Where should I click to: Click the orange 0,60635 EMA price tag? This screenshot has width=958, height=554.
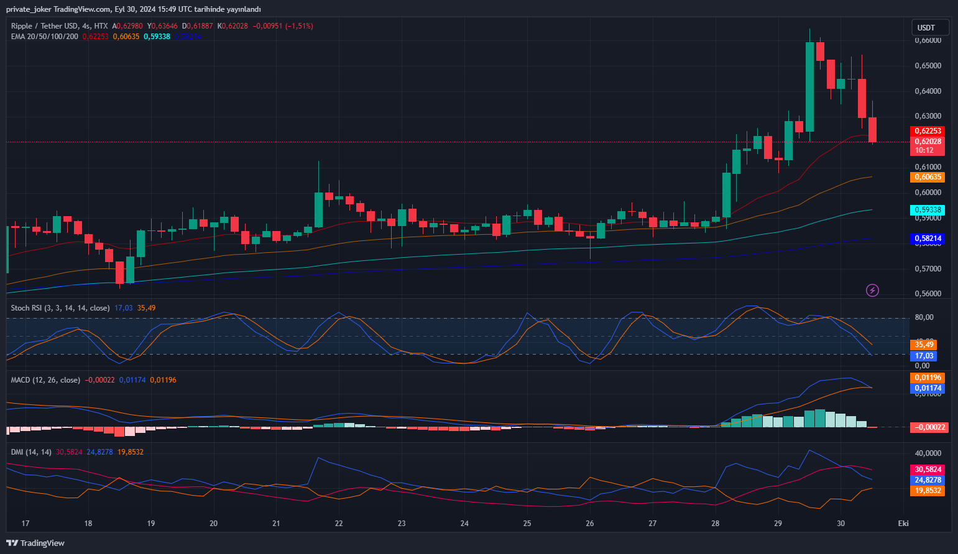point(928,177)
